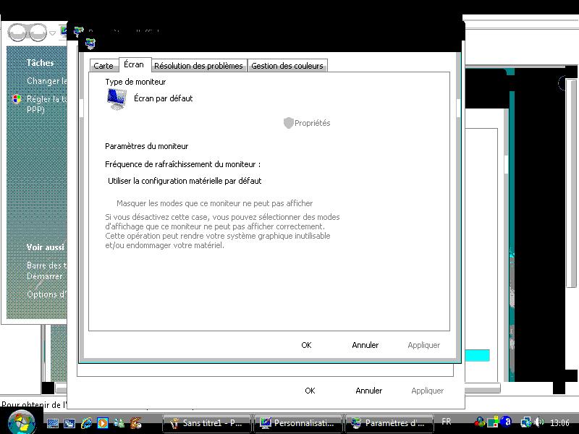Click the Windows Start orb

click(20, 421)
